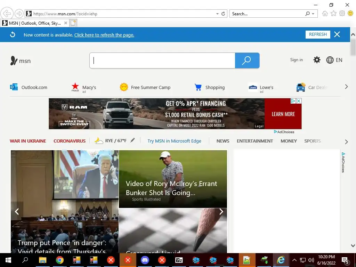356x267 pixels.
Task: Click the REFRESH button in banner
Action: click(x=318, y=34)
